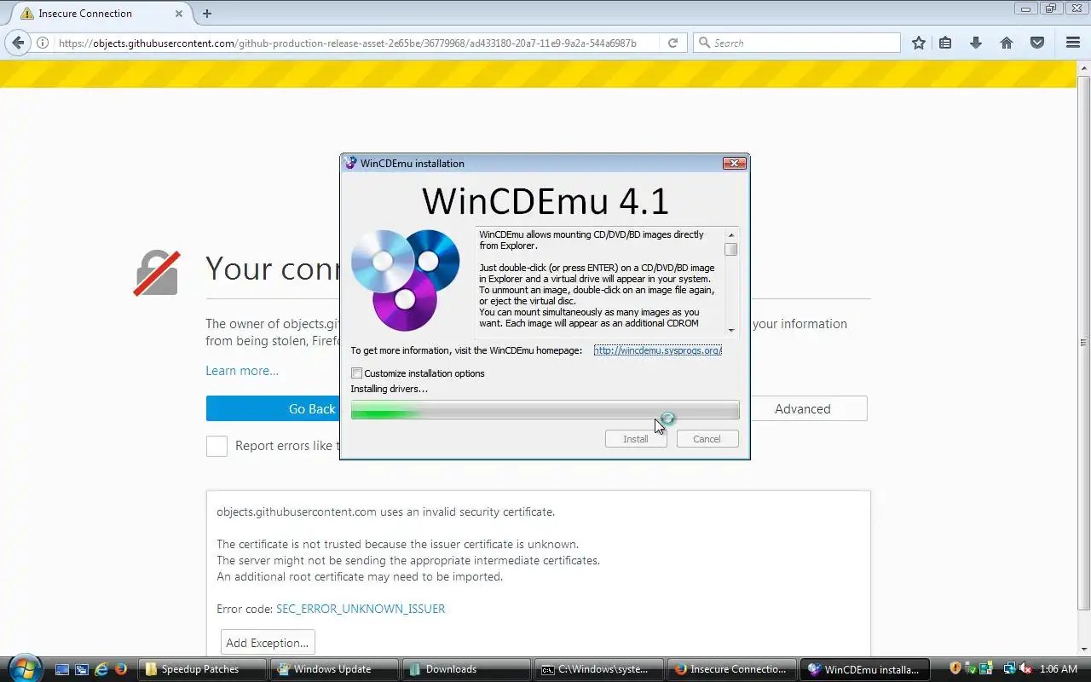Click the muted volume tray icon
1091x682 pixels.
coord(1025,669)
